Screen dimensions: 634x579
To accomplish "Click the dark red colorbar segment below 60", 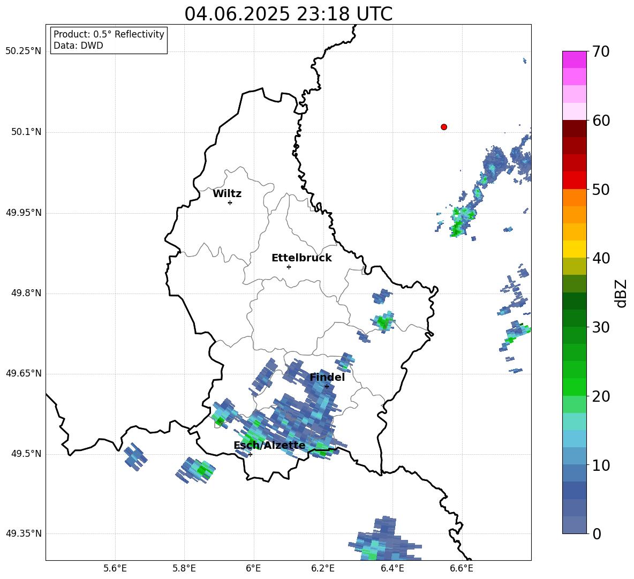I will tap(574, 129).
